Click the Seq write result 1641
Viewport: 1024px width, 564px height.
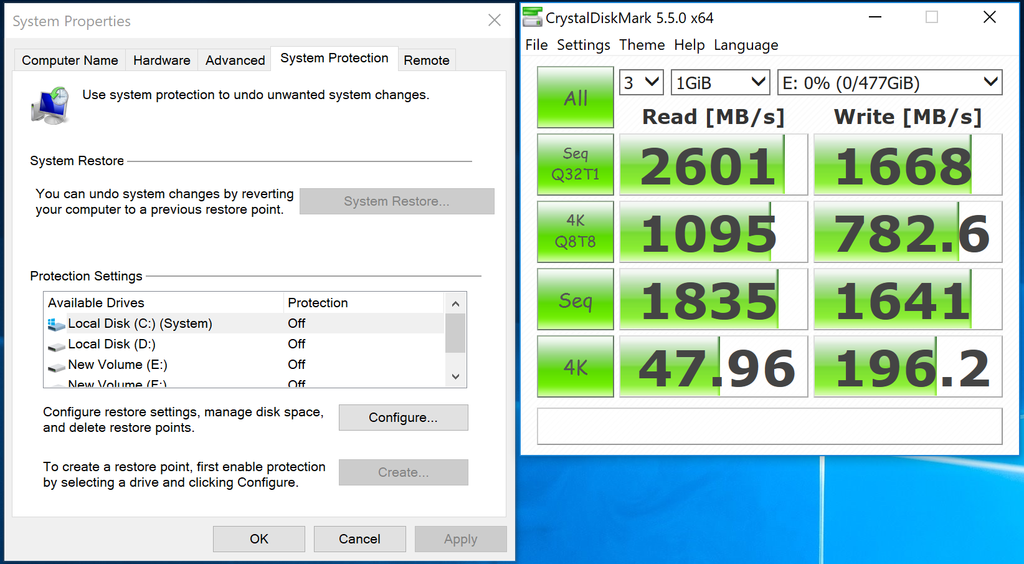[x=908, y=299]
